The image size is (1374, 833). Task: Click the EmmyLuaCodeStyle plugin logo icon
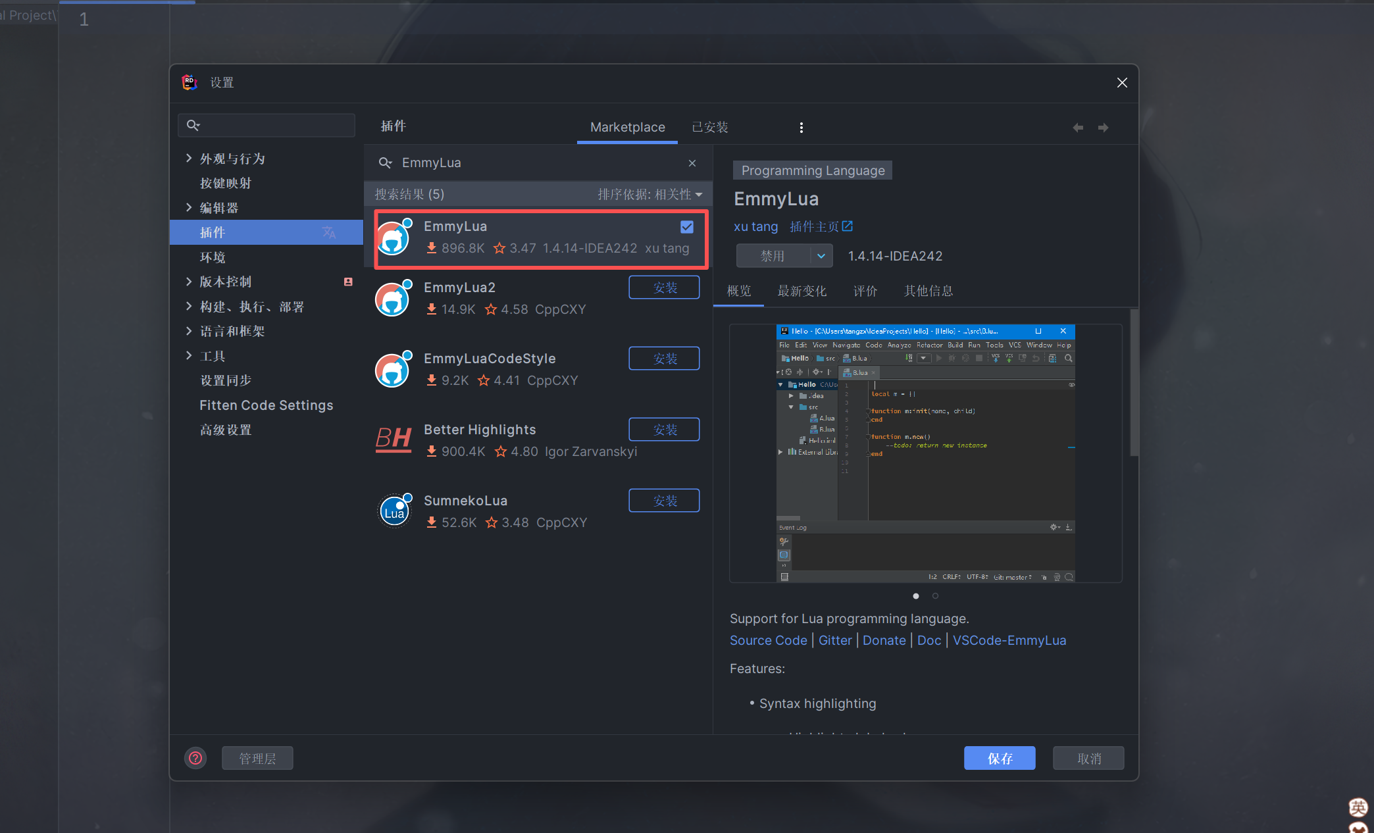pos(394,369)
